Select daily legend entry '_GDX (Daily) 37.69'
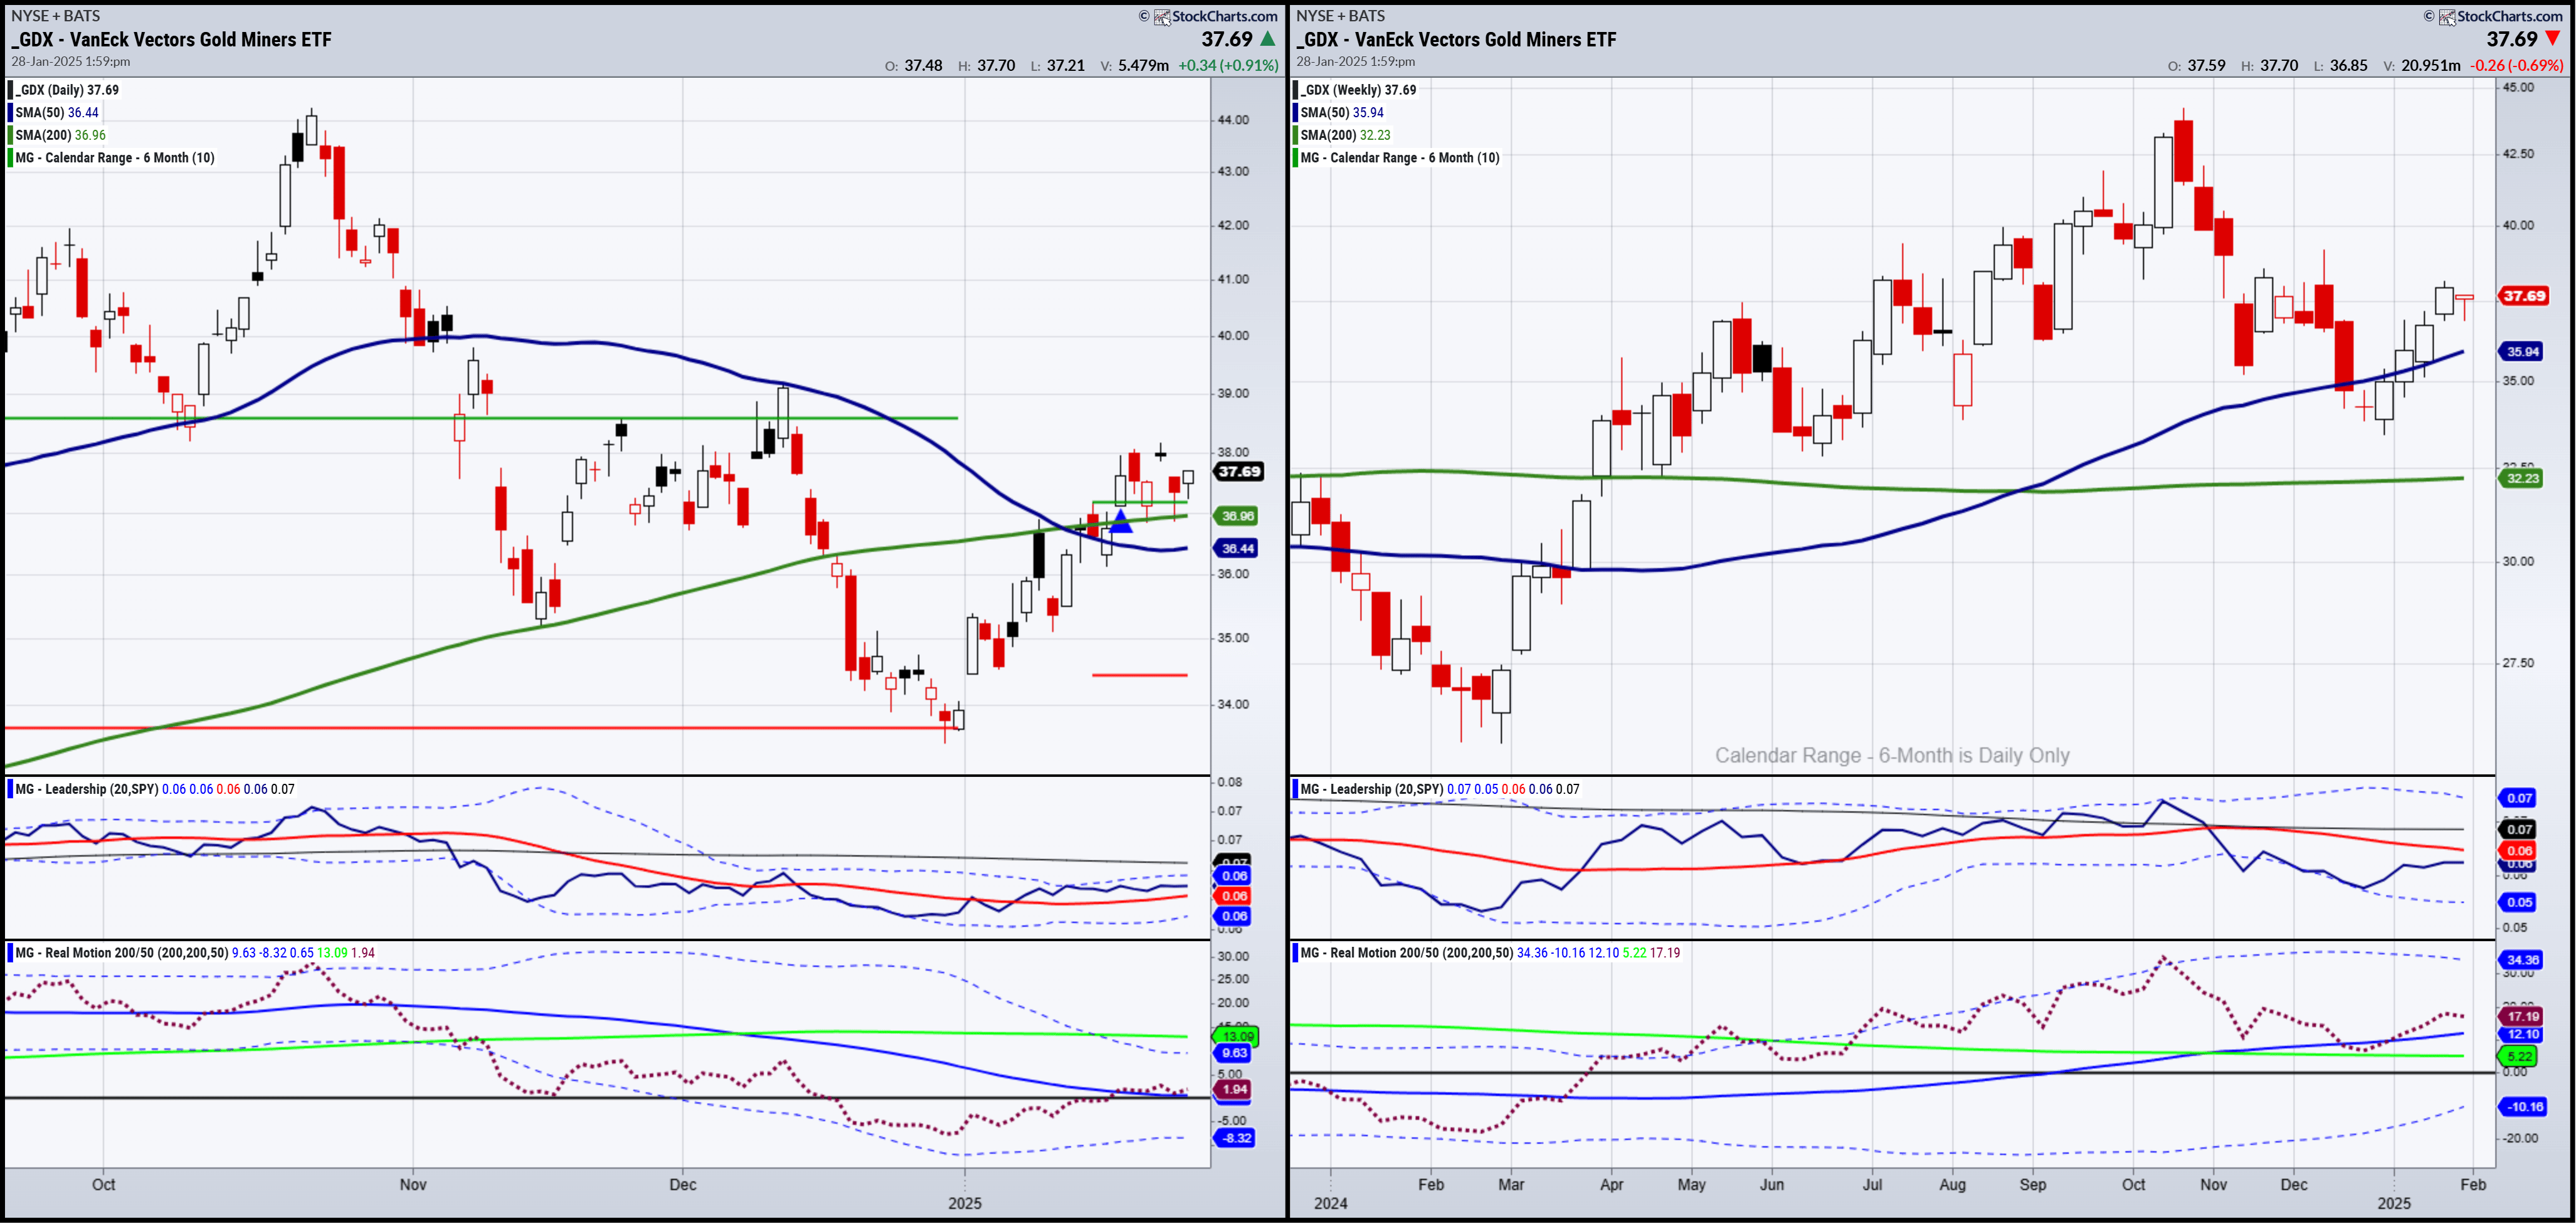 tap(67, 90)
